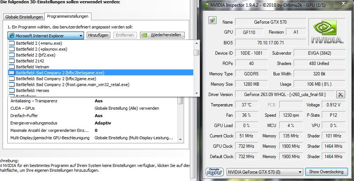Click the NVIDIA logo image
The image size is (354, 181).
[x=327, y=31]
